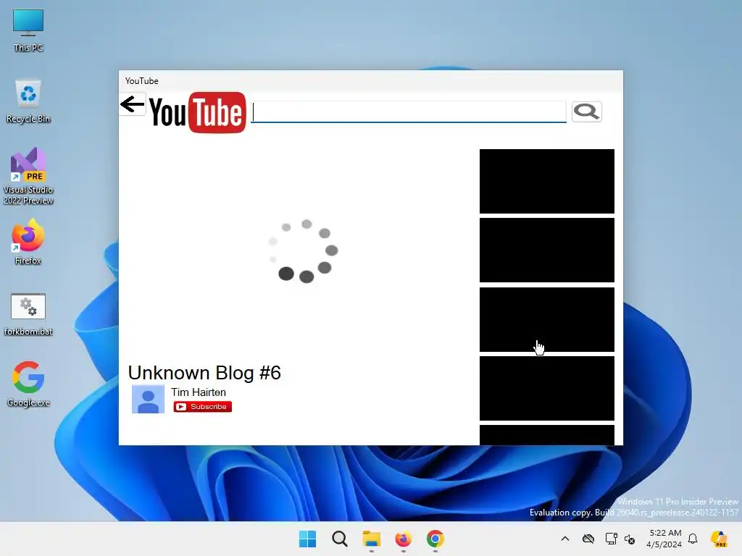This screenshot has width=742, height=556.
Task: Open notifications bell icon
Action: 693,539
